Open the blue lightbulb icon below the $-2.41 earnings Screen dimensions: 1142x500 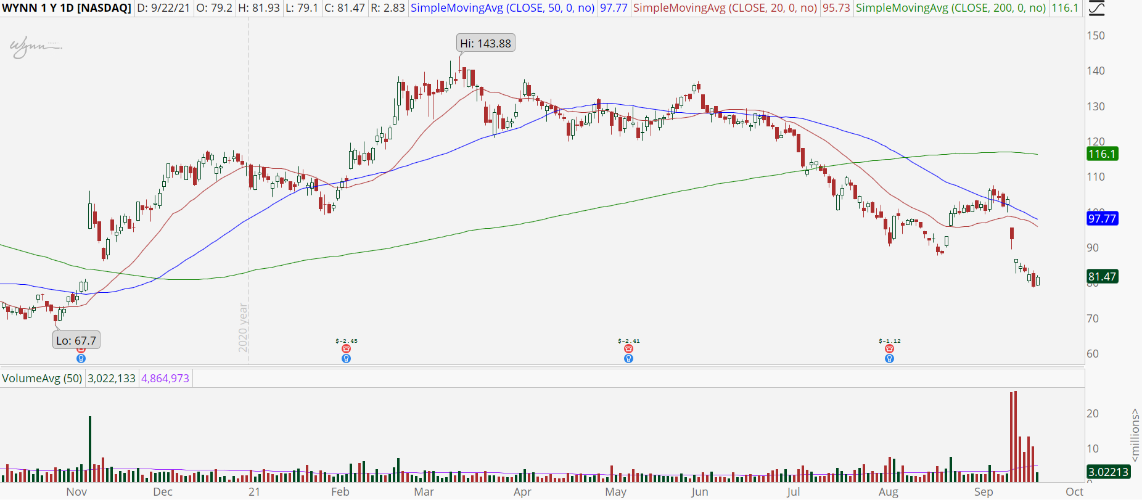pos(628,358)
